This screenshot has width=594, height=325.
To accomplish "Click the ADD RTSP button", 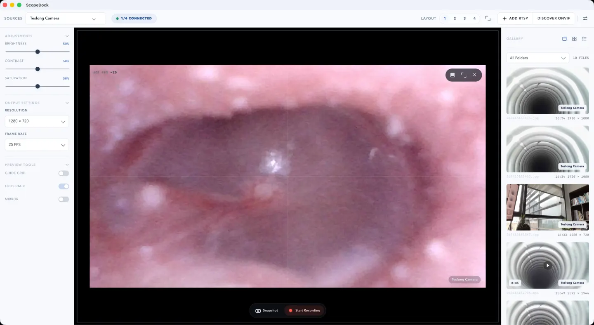I will click(x=515, y=19).
